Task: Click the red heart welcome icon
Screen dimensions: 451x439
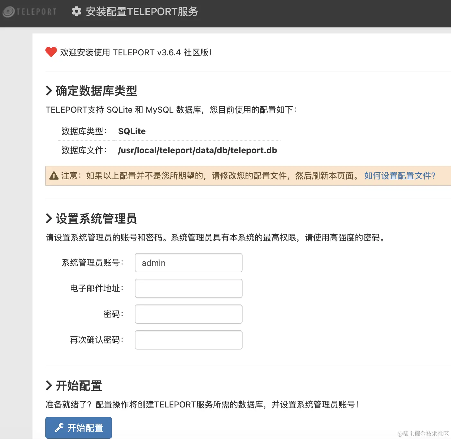Action: pyautogui.click(x=51, y=52)
